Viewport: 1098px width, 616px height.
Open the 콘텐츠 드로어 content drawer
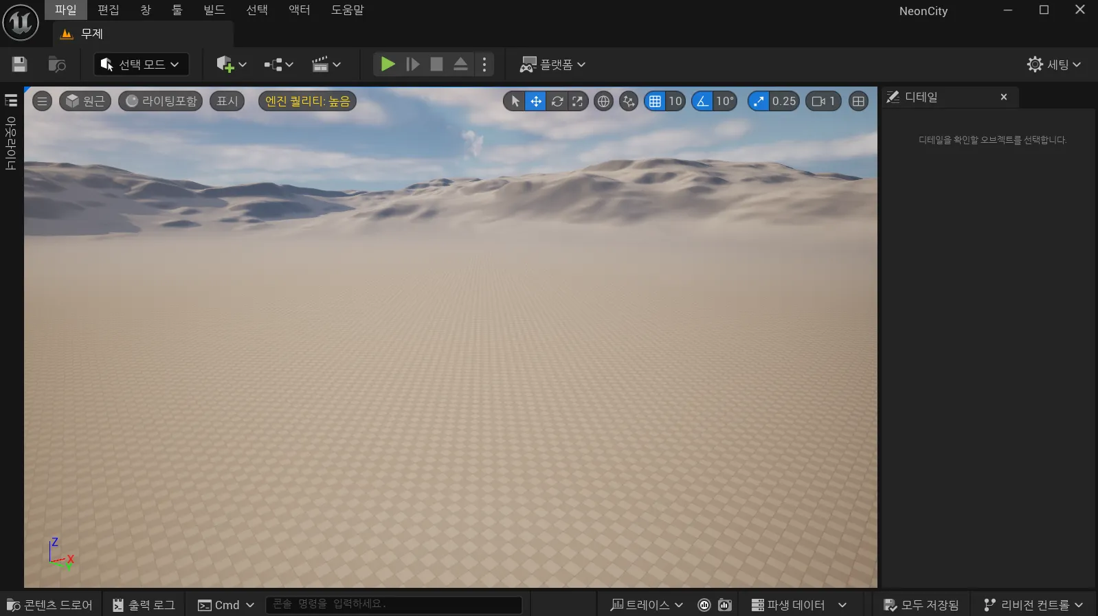50,605
